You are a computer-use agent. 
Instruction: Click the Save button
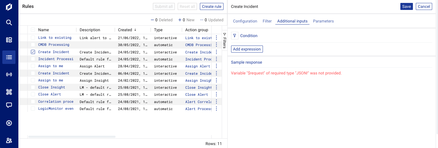tap(406, 6)
